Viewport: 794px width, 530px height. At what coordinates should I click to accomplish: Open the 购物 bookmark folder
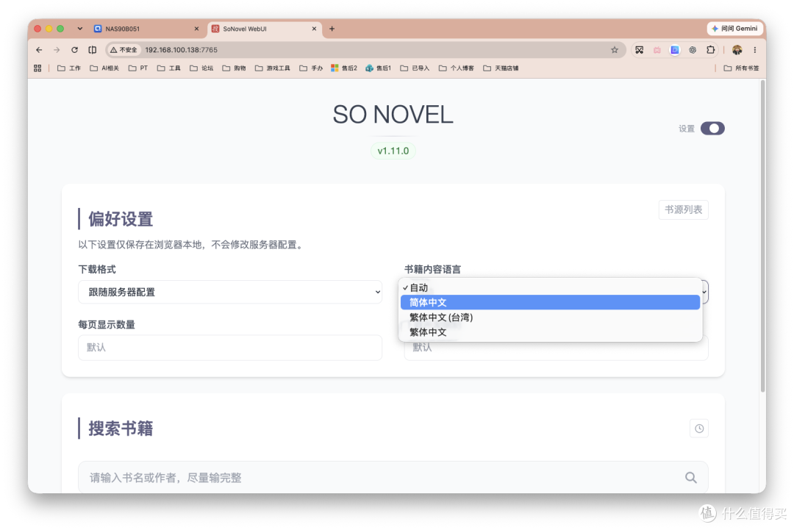(x=234, y=68)
